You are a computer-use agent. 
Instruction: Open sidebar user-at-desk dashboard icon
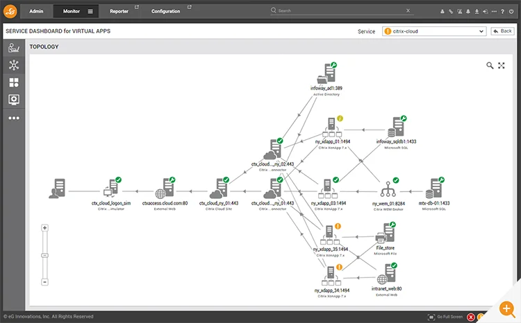tap(14, 48)
